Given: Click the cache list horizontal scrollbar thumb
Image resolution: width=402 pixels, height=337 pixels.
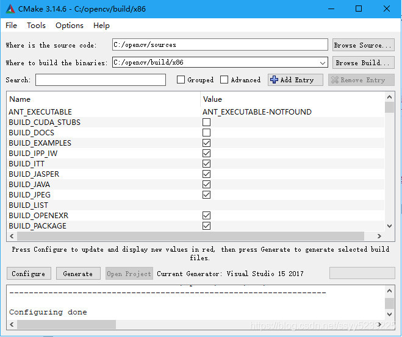Looking at the screenshot, I should point(190,236).
